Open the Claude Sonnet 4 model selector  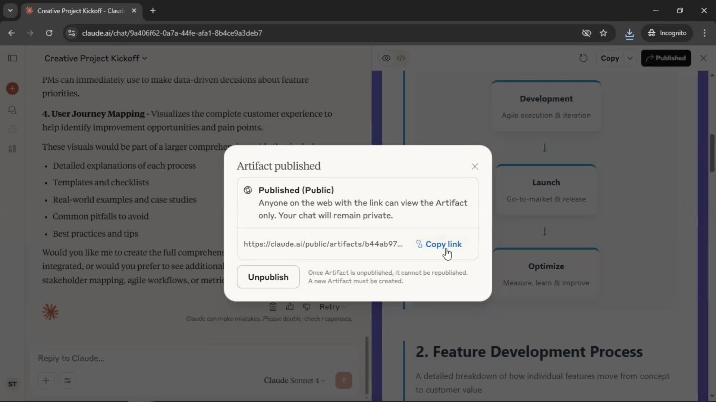295,380
